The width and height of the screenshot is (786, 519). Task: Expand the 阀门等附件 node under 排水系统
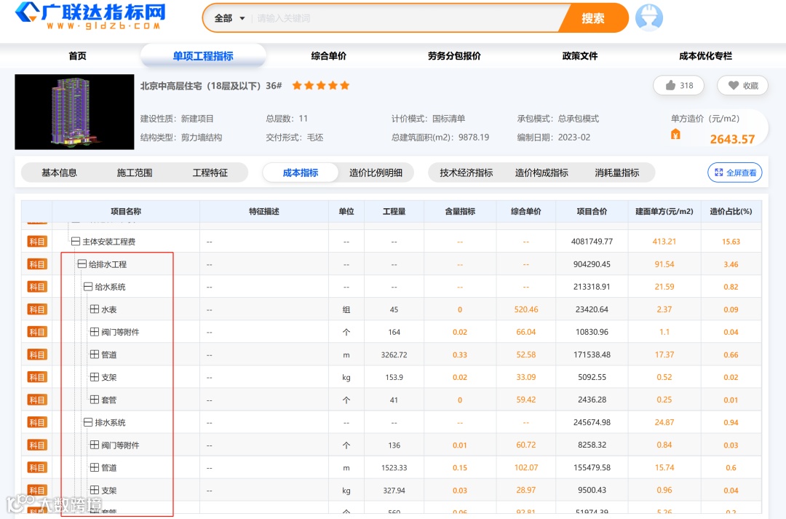(94, 445)
